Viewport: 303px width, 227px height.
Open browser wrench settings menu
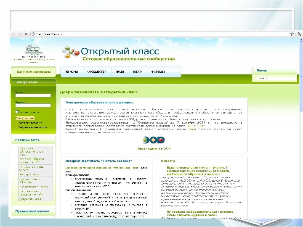pyautogui.click(x=299, y=34)
